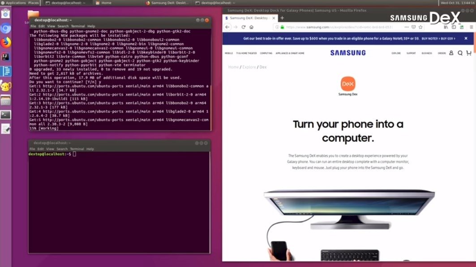The height and width of the screenshot is (267, 476).
Task: Open TV & HOME THEATER navigation link
Action: point(246,53)
